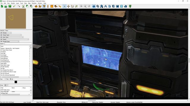
Task: Open the globe module icon
Action: (113, 6)
